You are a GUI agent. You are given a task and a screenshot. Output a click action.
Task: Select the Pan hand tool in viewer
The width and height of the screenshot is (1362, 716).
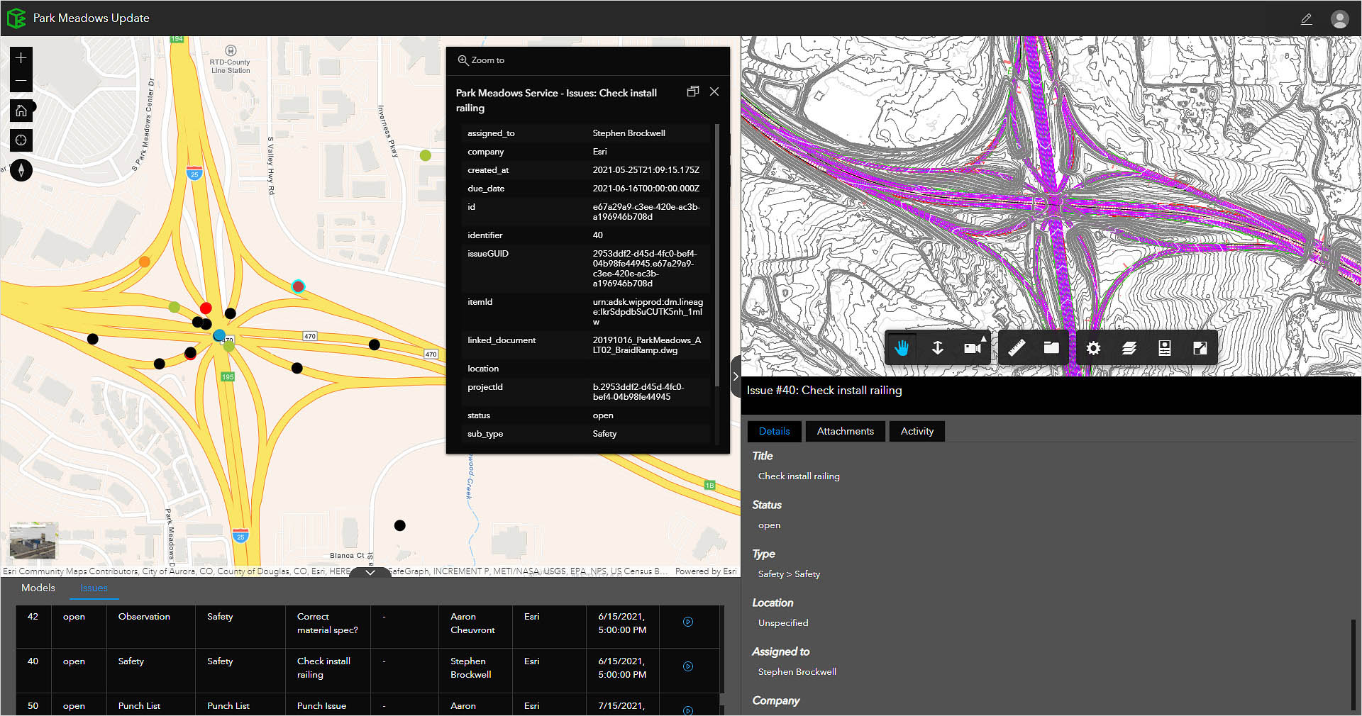902,348
